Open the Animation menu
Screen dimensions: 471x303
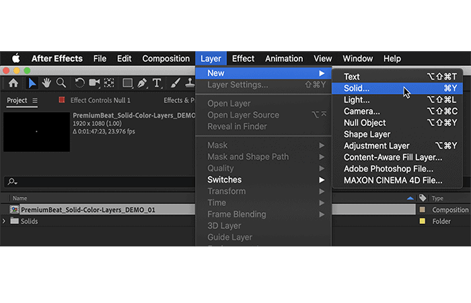click(284, 59)
